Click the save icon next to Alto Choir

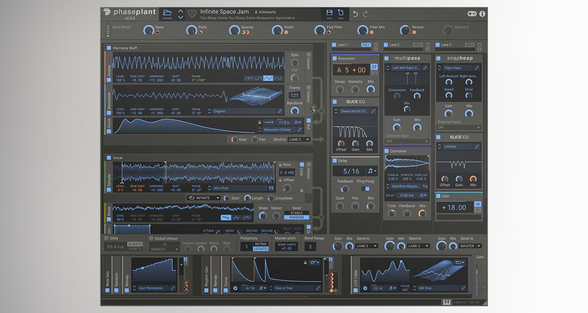271,188
